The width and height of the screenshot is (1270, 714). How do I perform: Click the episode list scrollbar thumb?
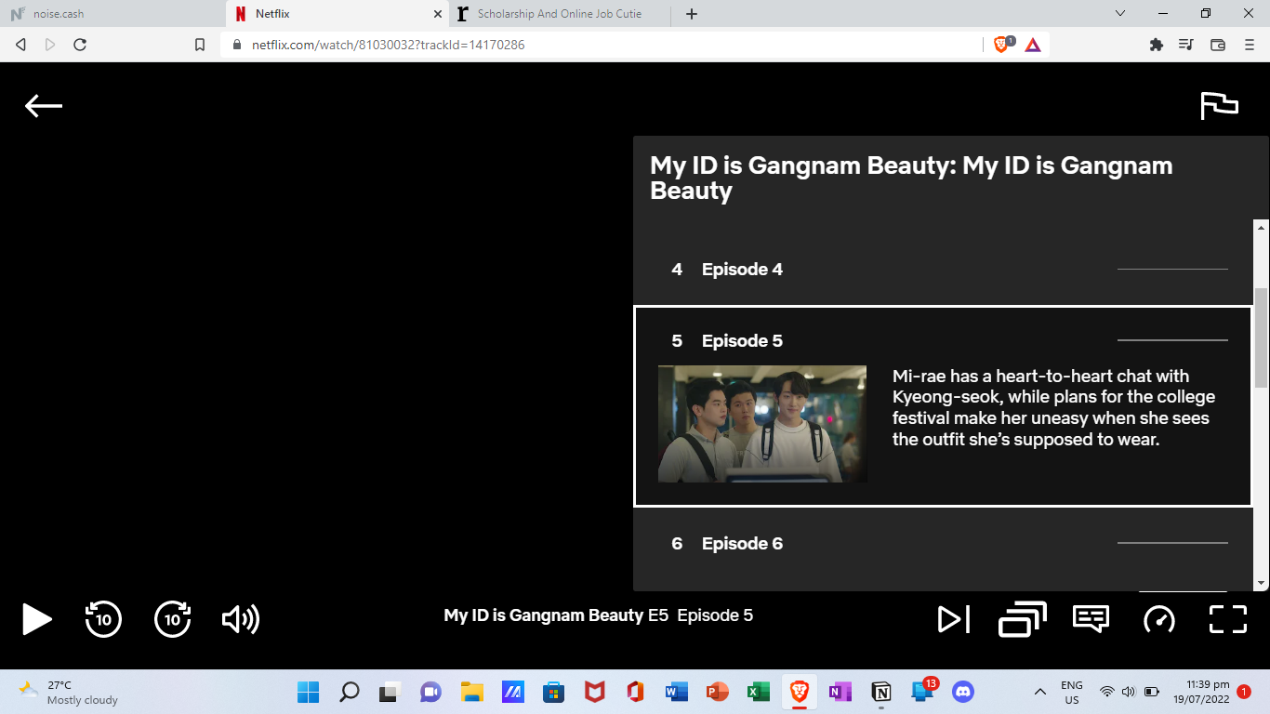click(1261, 338)
